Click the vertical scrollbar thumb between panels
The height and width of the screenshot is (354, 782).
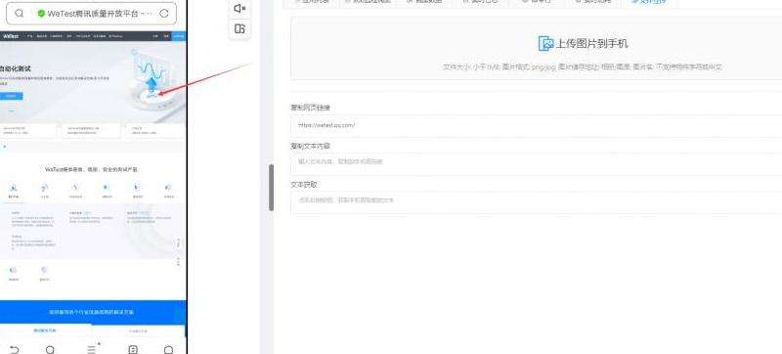click(x=272, y=188)
